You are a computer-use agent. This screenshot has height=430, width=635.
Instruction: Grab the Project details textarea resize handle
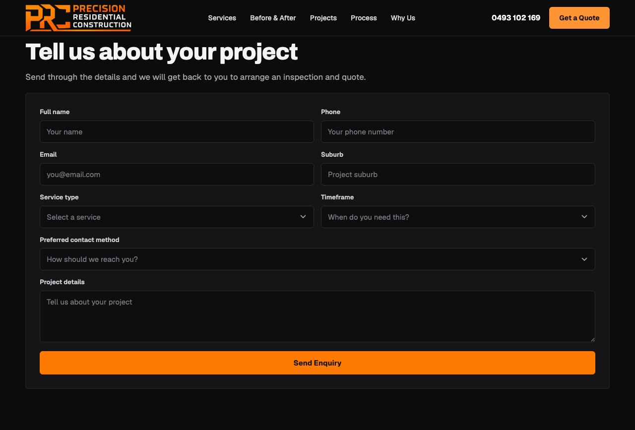click(x=592, y=339)
